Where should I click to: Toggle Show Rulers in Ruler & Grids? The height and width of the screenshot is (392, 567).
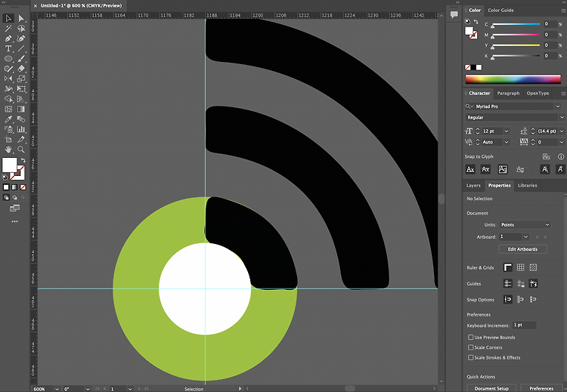click(x=508, y=267)
